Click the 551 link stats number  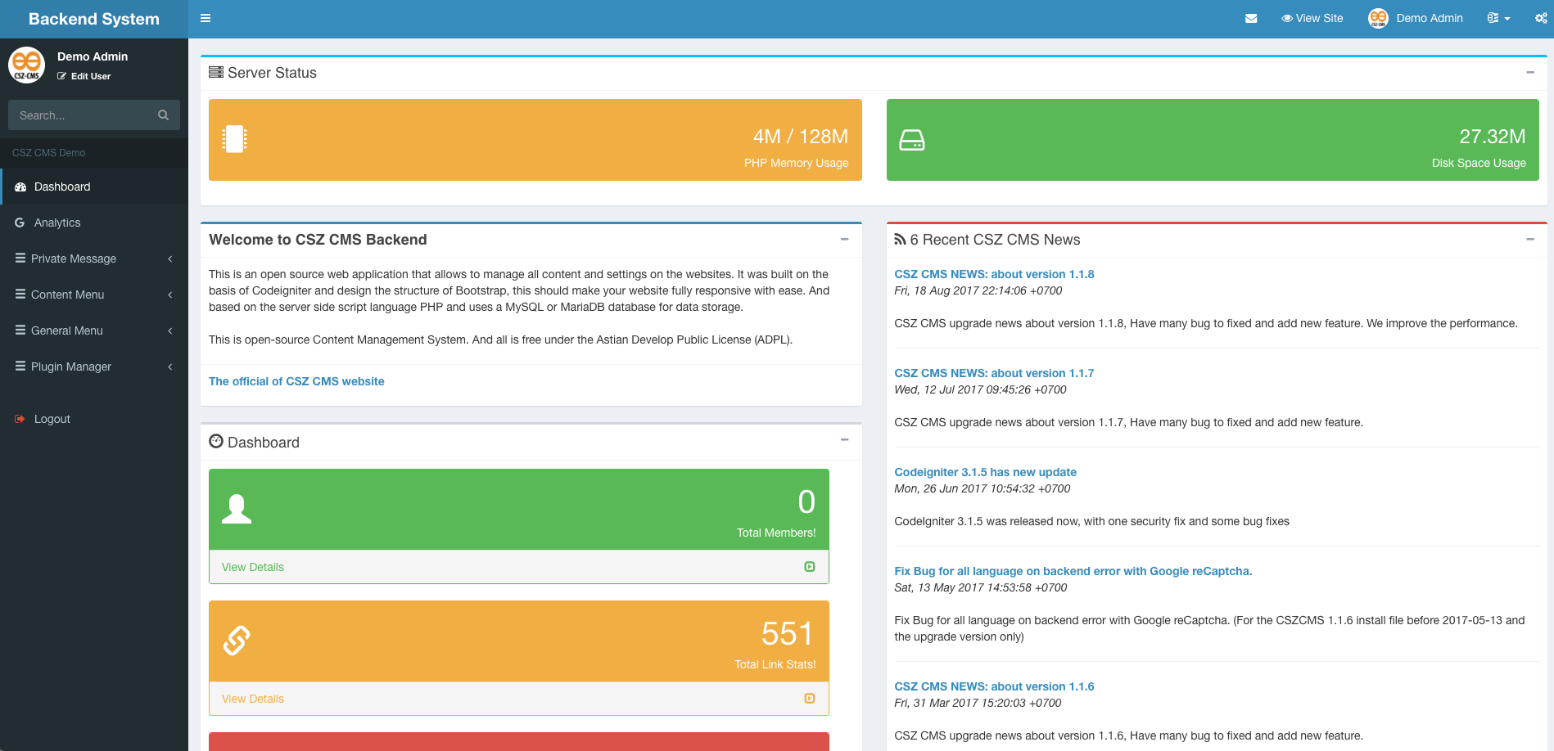point(788,634)
